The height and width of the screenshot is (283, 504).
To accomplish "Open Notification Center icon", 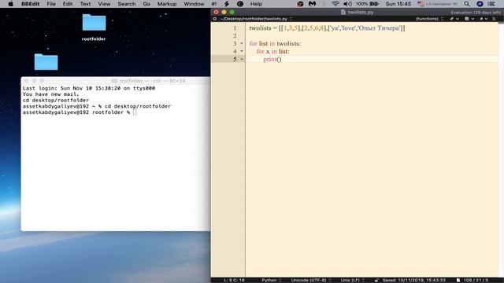I will pyautogui.click(x=491, y=4).
